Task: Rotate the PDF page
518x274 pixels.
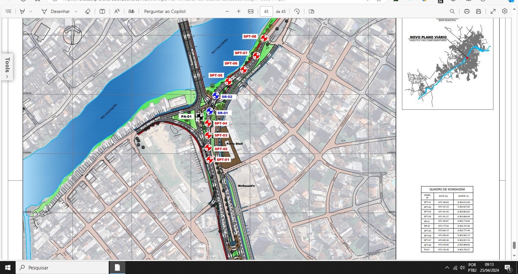Action: pyautogui.click(x=297, y=11)
